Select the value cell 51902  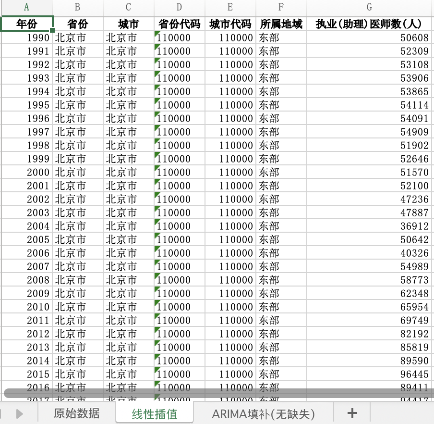369,146
